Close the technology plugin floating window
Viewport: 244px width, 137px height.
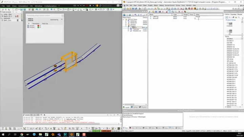[x=63, y=15]
